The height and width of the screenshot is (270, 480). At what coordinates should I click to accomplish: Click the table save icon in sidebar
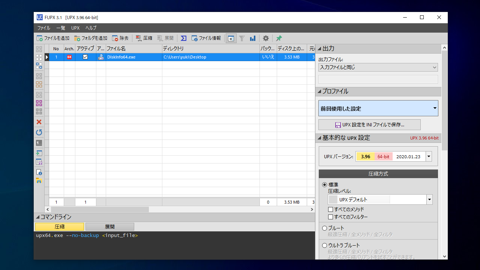(39, 162)
